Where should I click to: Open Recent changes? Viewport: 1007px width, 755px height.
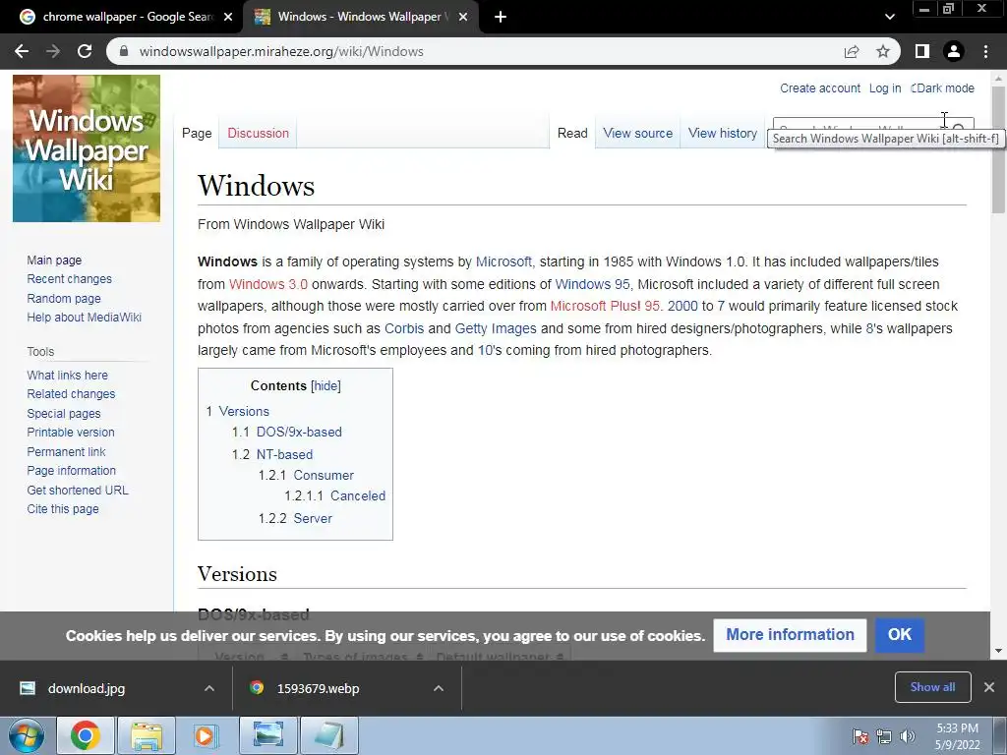pyautogui.click(x=70, y=278)
